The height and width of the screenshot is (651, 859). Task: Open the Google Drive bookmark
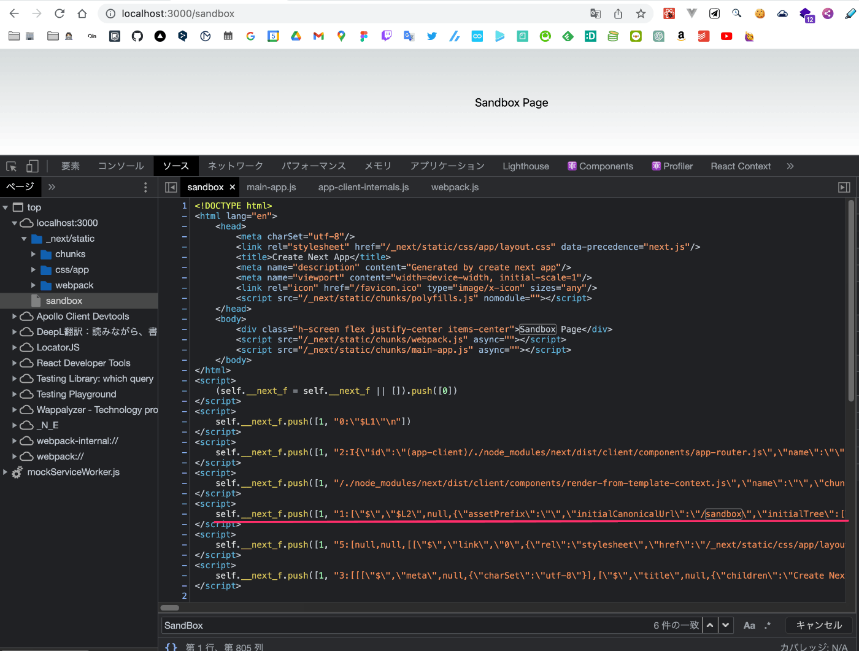296,36
